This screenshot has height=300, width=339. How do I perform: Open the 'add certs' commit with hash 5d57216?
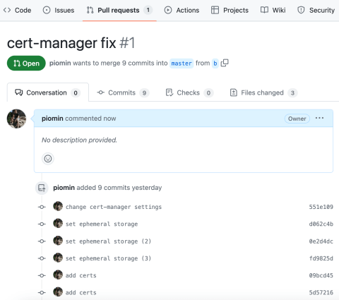tap(81, 293)
